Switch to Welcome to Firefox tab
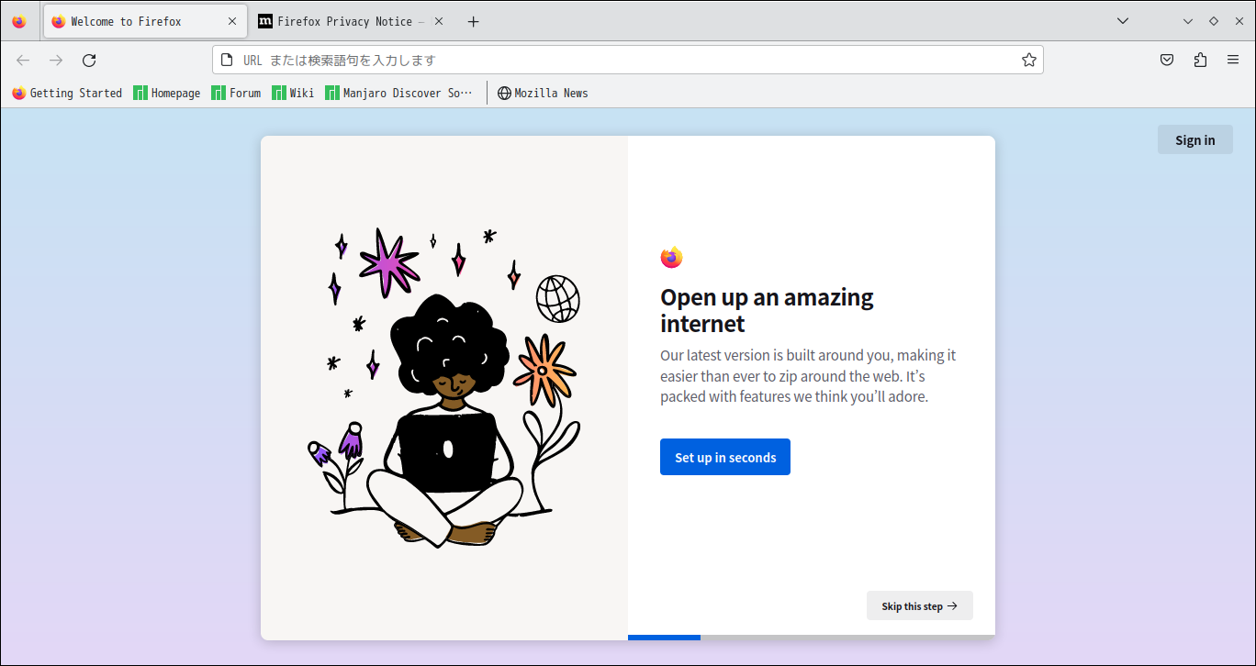The height and width of the screenshot is (666, 1256). 145,21
